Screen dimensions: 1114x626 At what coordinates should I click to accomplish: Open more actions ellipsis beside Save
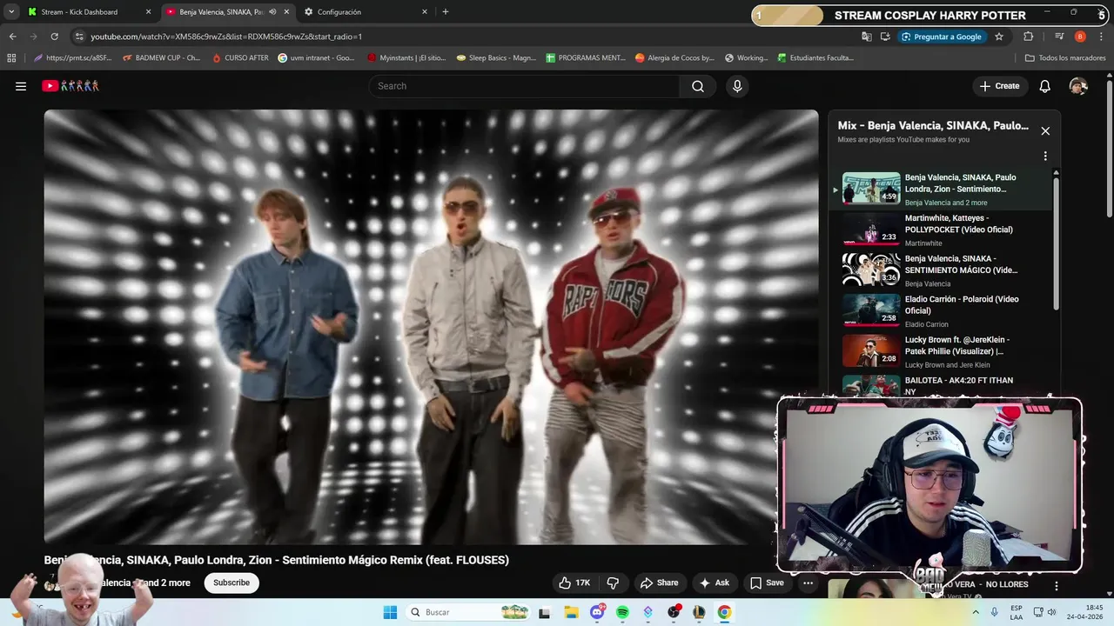point(809,583)
